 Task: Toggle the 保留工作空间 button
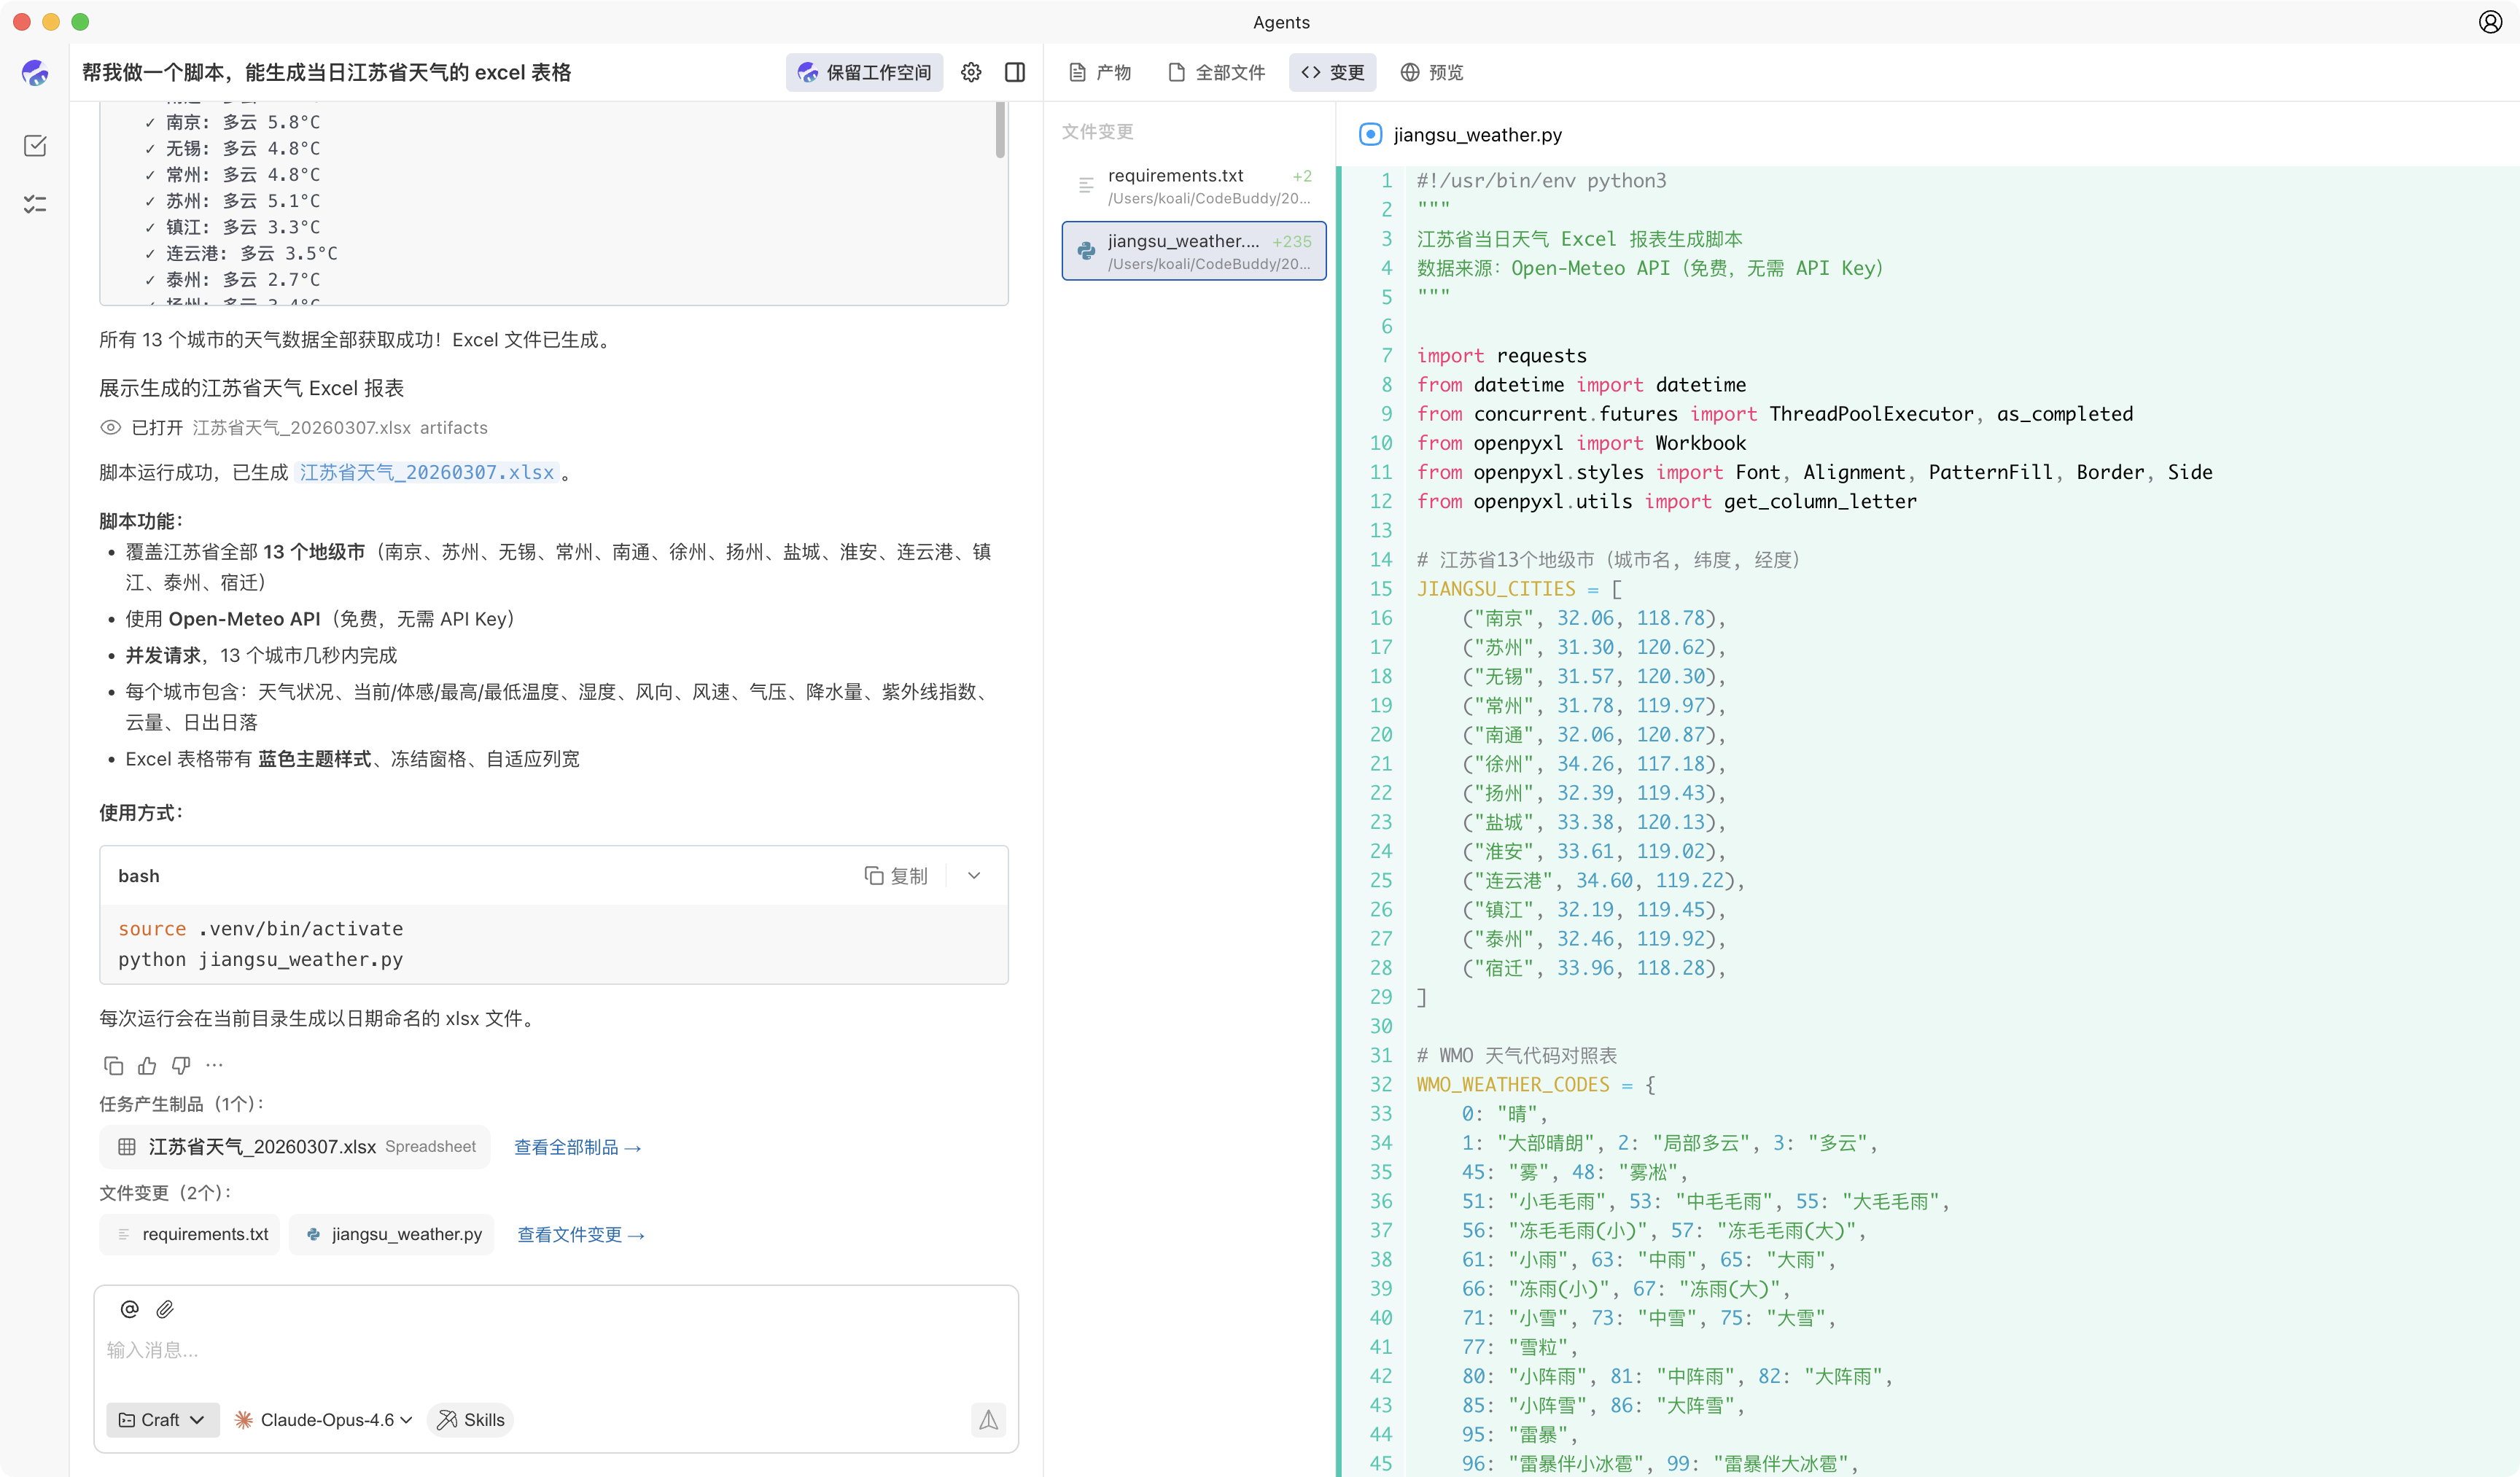864,72
